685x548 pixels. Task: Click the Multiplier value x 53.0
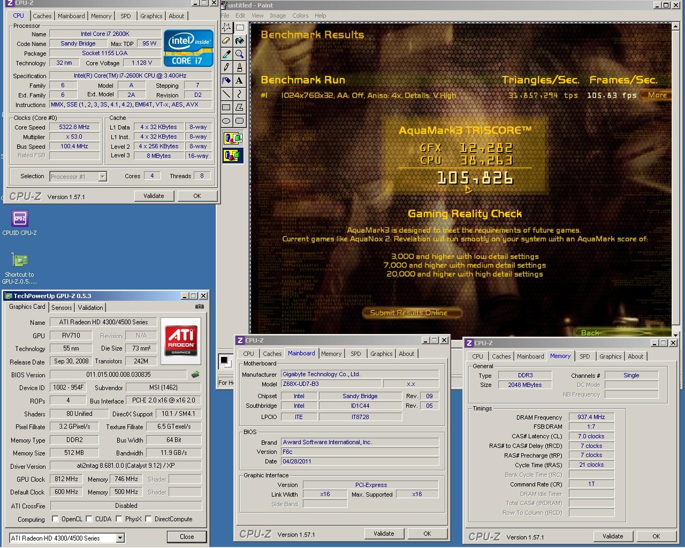click(74, 137)
